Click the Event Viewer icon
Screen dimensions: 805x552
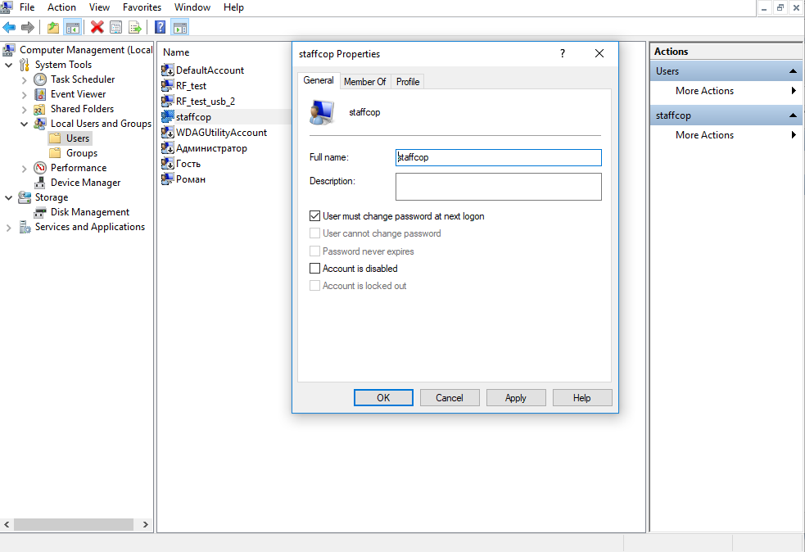pyautogui.click(x=40, y=94)
